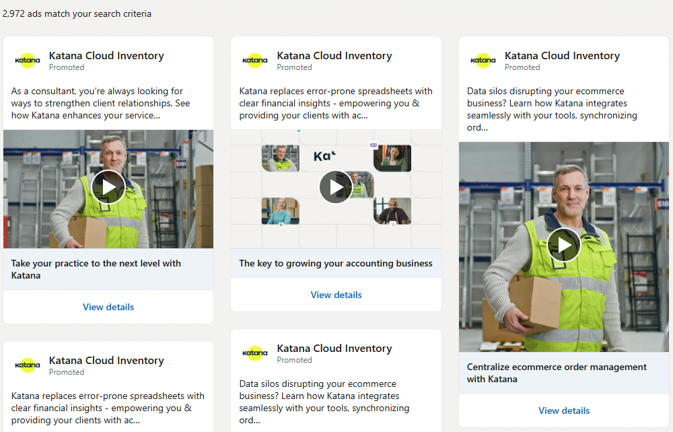Click the advertiser name in the bottom-middle ad card
The height and width of the screenshot is (432, 673).
coord(334,349)
